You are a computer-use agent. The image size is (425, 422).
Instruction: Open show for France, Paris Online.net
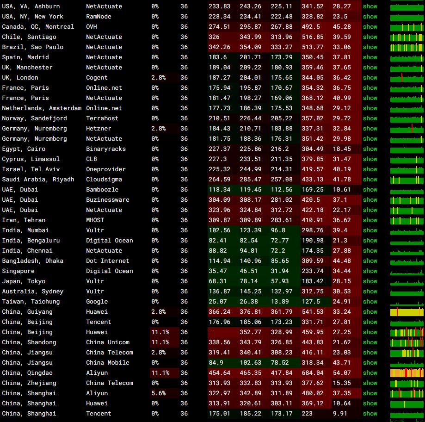(370, 87)
